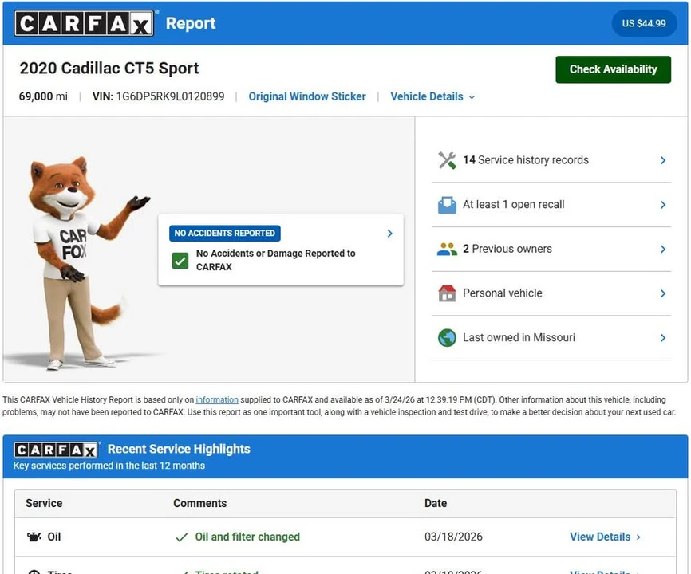The image size is (691, 574).
Task: Click the 'Report' header text
Action: pos(191,23)
